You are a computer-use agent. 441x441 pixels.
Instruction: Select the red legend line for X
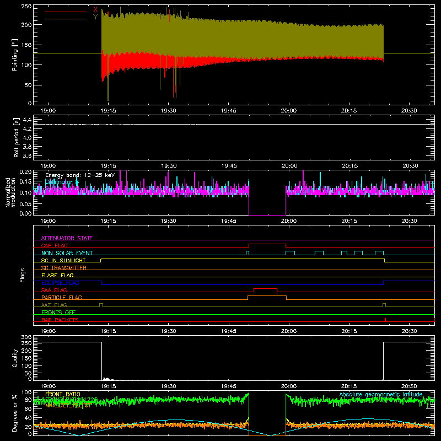66,12
